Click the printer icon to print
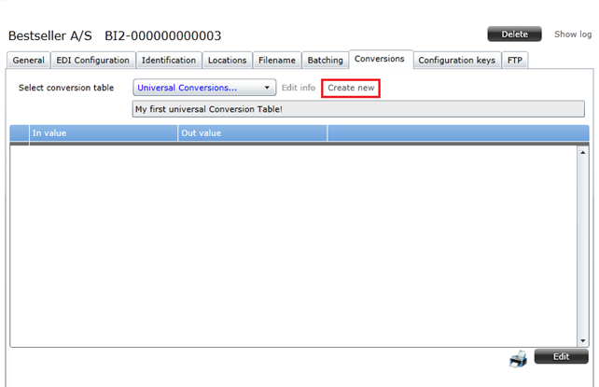Viewport: 599px width, 387px height. coord(519,358)
